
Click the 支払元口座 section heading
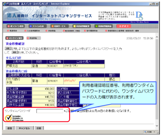[x=13, y=58]
